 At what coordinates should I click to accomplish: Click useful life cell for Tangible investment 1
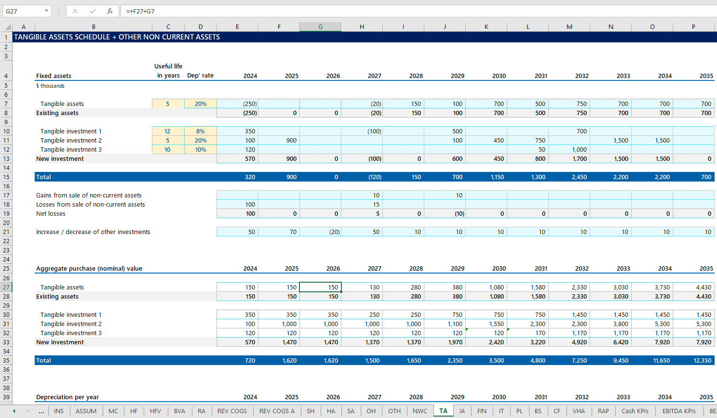[168, 131]
